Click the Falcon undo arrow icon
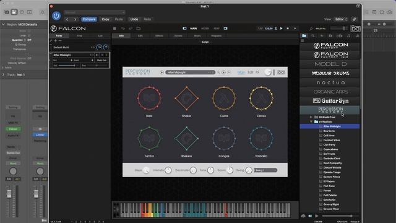396x223 pixels. tap(123, 28)
